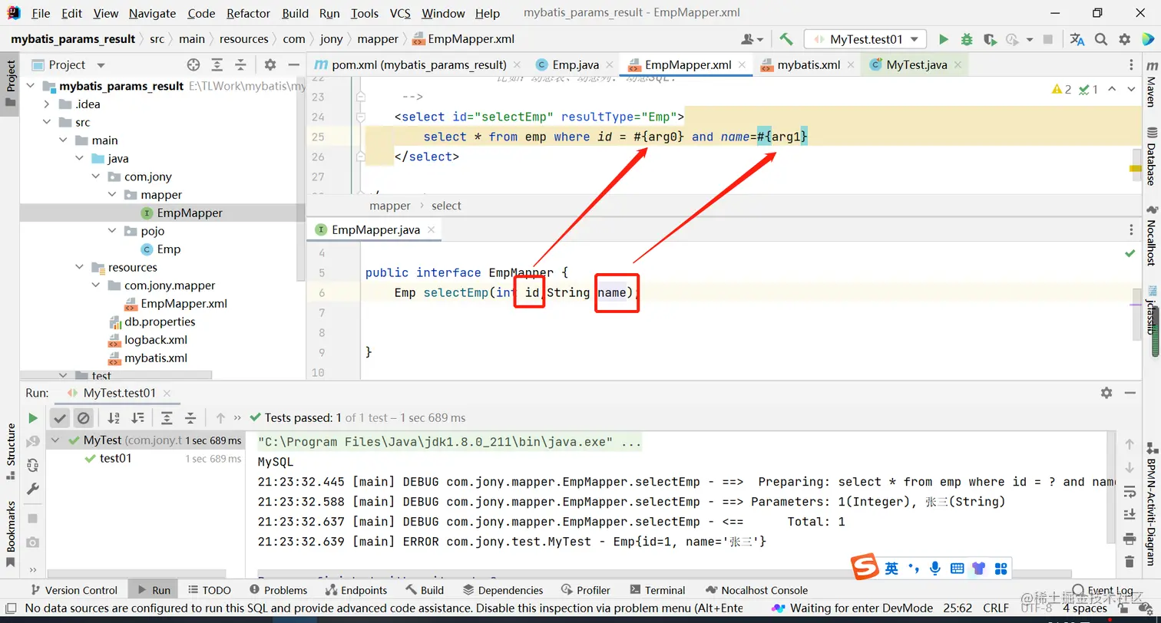This screenshot has width=1161, height=623.
Task: Open Search Everywhere magnifier icon
Action: [1101, 39]
